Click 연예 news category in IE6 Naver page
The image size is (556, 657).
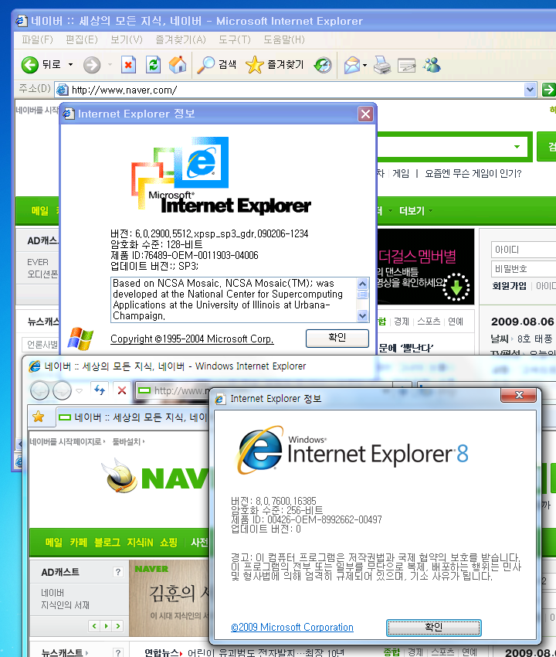pyautogui.click(x=456, y=322)
